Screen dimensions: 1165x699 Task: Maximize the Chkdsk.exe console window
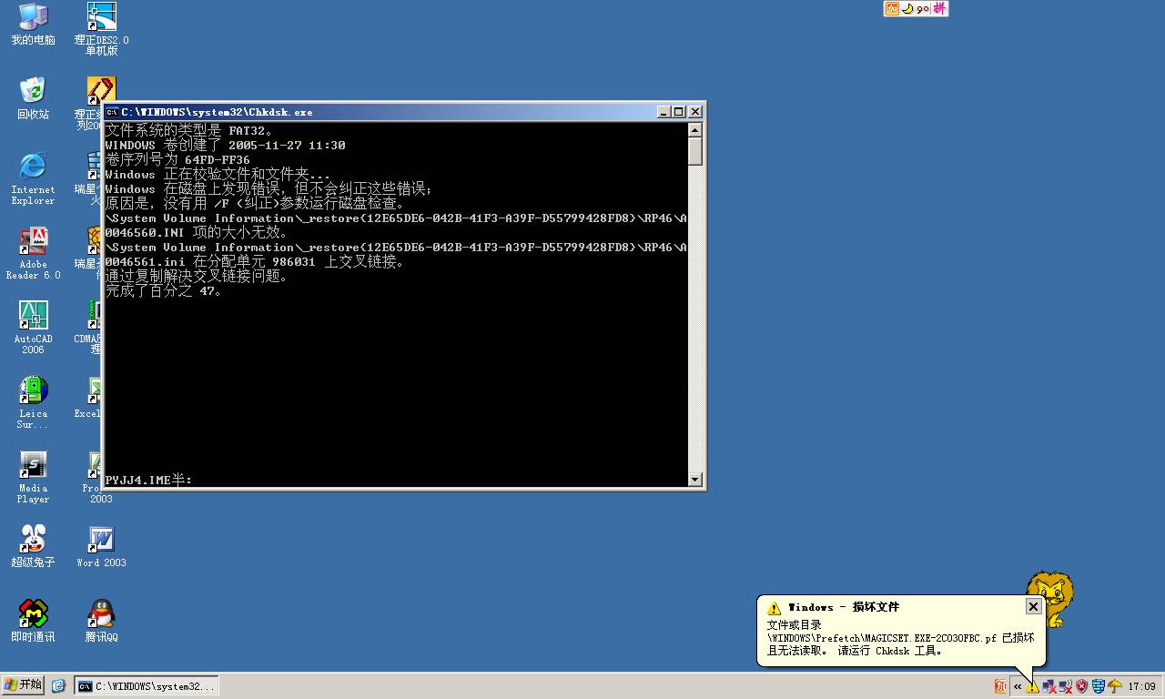[679, 112]
